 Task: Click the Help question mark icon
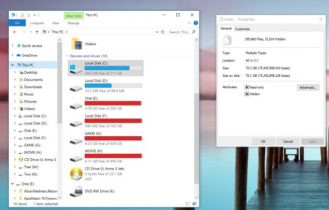(196, 23)
